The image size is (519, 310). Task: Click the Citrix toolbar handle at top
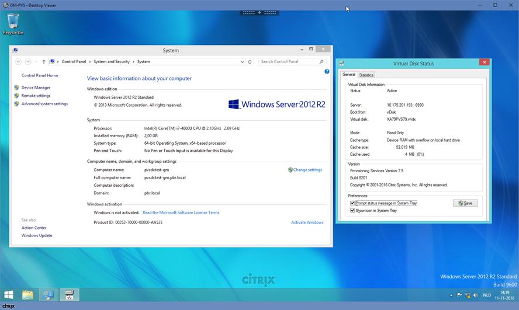point(259,13)
